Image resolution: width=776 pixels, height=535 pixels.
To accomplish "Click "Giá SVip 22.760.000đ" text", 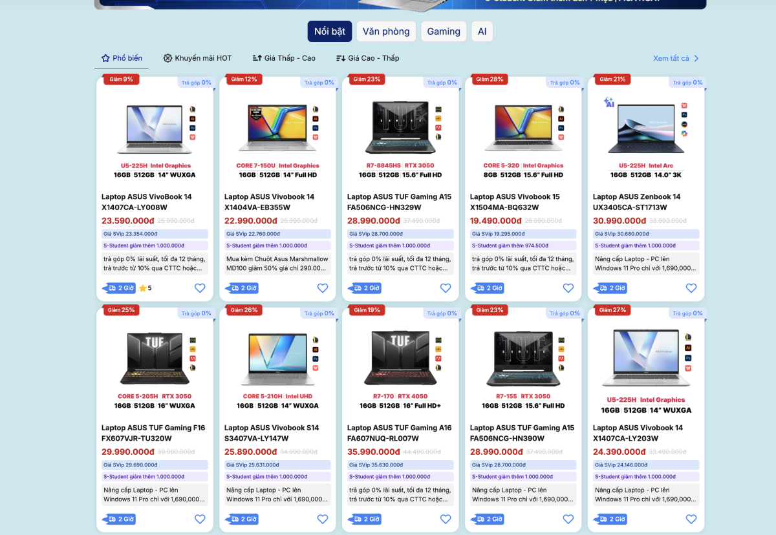I will 253,234.
